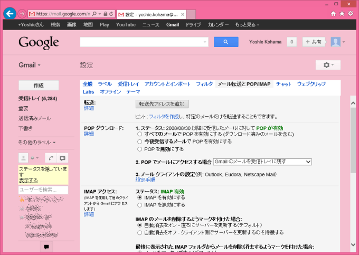359x255 pixels.
Task: Open the settings gear menu
Action: [328, 65]
